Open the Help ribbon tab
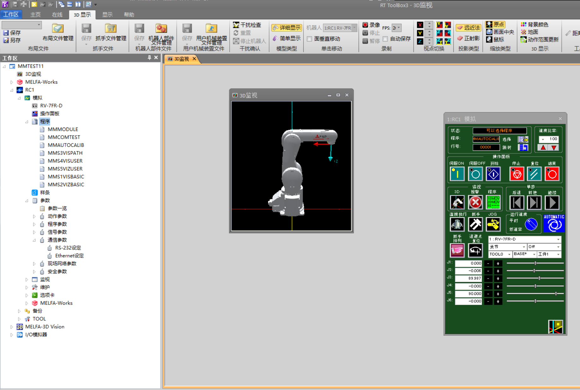 (x=129, y=15)
